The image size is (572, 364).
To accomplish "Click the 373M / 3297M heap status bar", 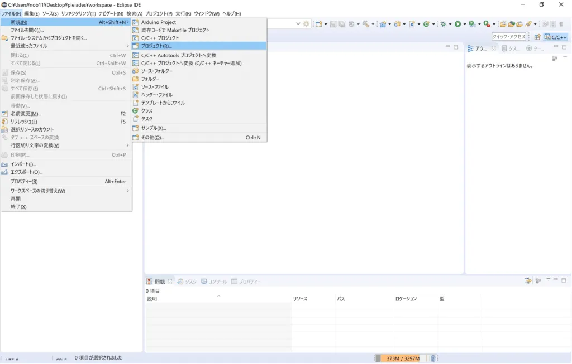I will tap(402, 358).
